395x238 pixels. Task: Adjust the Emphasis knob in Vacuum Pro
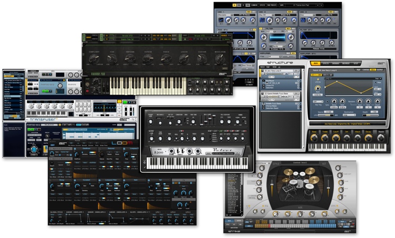click(130, 59)
